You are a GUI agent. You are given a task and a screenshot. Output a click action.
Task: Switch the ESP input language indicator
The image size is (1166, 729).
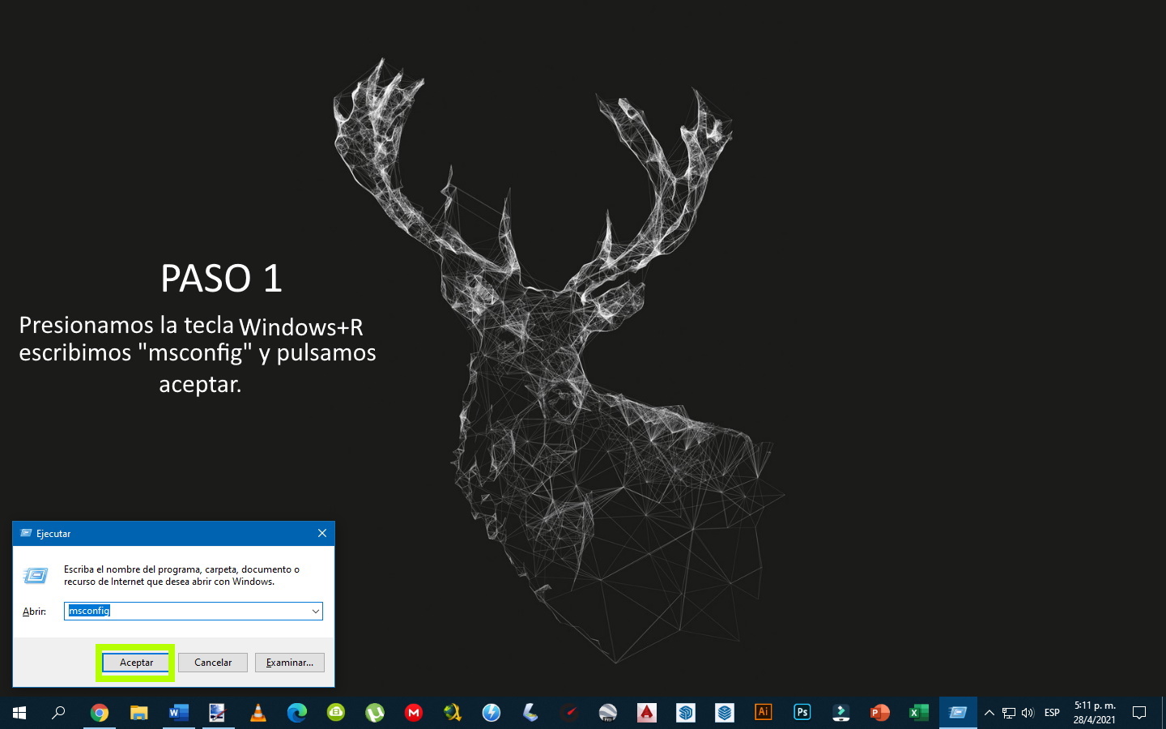pyautogui.click(x=1052, y=713)
